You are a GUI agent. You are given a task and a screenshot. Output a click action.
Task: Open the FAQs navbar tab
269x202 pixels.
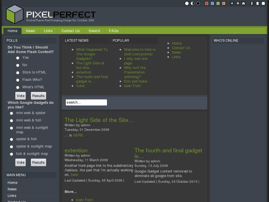(x=114, y=31)
